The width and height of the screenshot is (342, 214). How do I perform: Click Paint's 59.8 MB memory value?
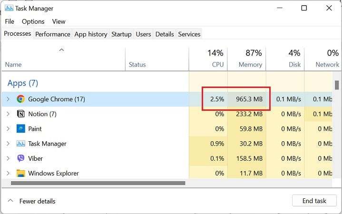click(251, 129)
